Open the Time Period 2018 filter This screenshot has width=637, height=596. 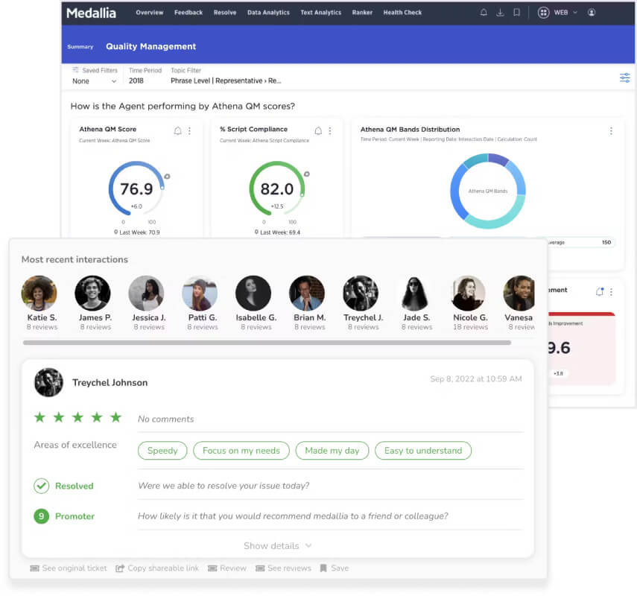[136, 81]
